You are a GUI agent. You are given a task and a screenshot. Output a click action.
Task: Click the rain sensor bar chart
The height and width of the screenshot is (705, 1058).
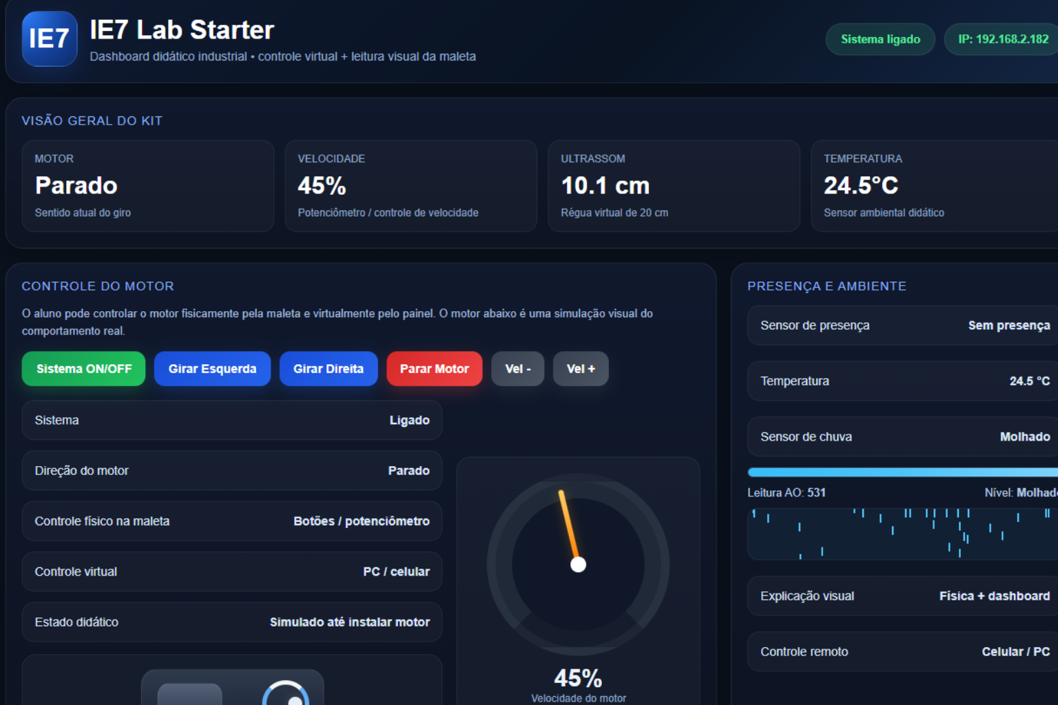tap(902, 534)
